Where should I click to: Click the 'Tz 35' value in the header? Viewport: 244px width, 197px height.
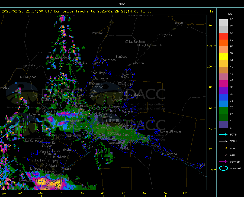[146, 11]
